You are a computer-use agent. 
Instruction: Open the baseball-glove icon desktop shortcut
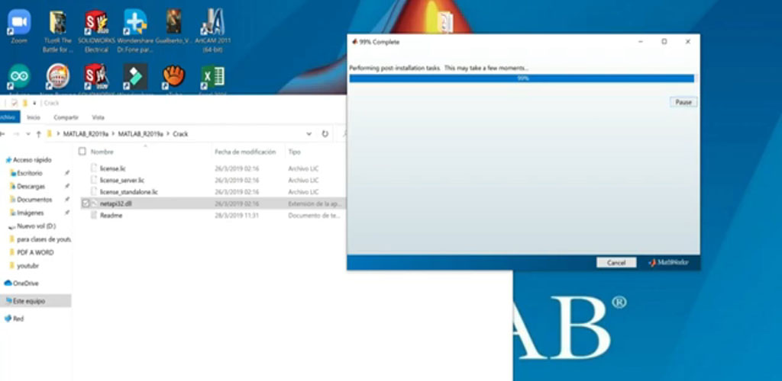click(173, 77)
